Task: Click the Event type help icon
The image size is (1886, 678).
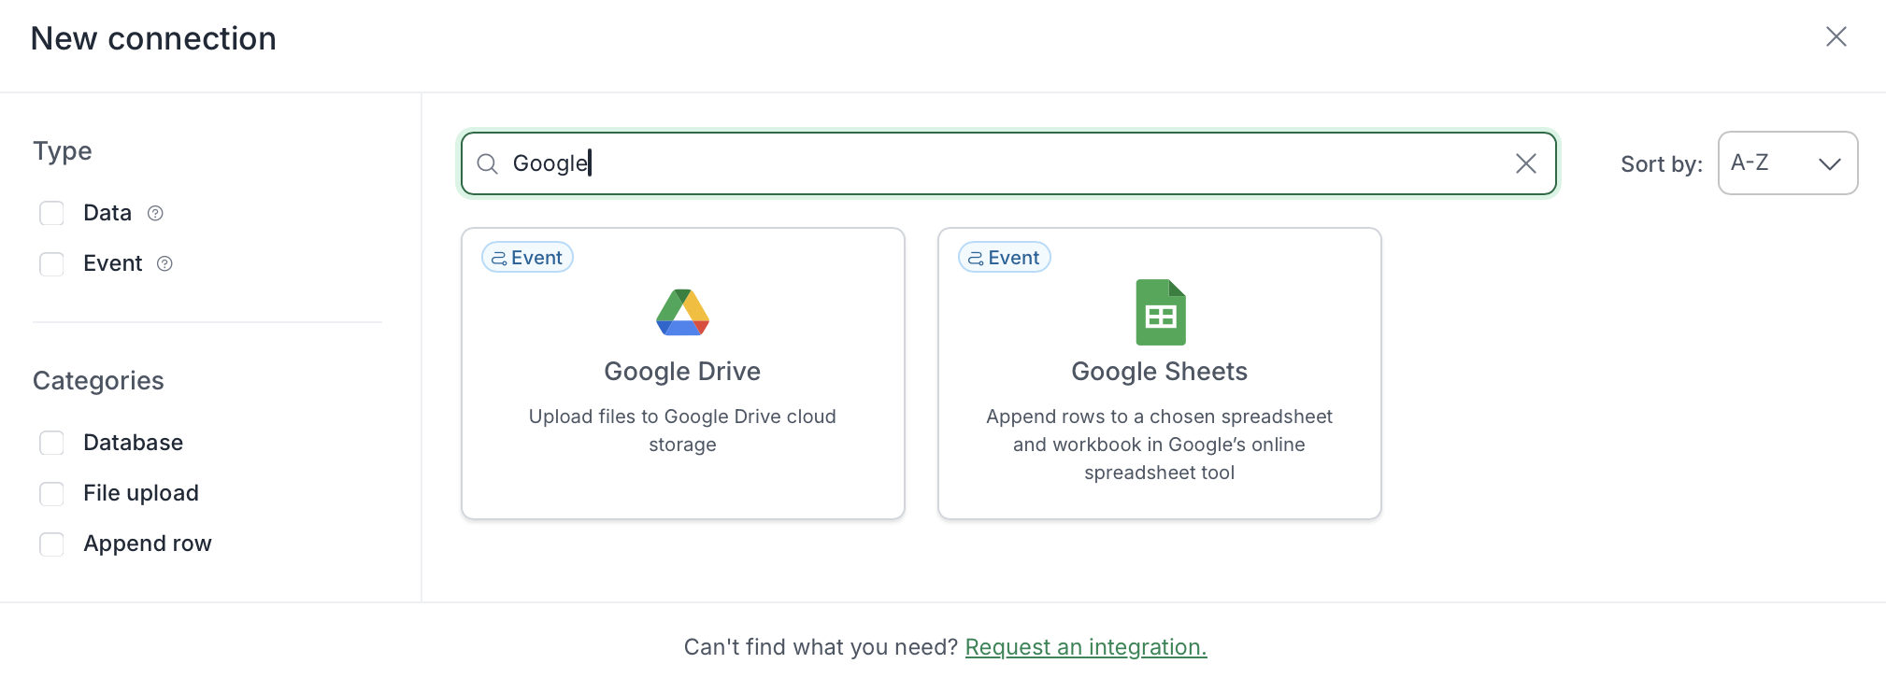Action: [x=165, y=263]
